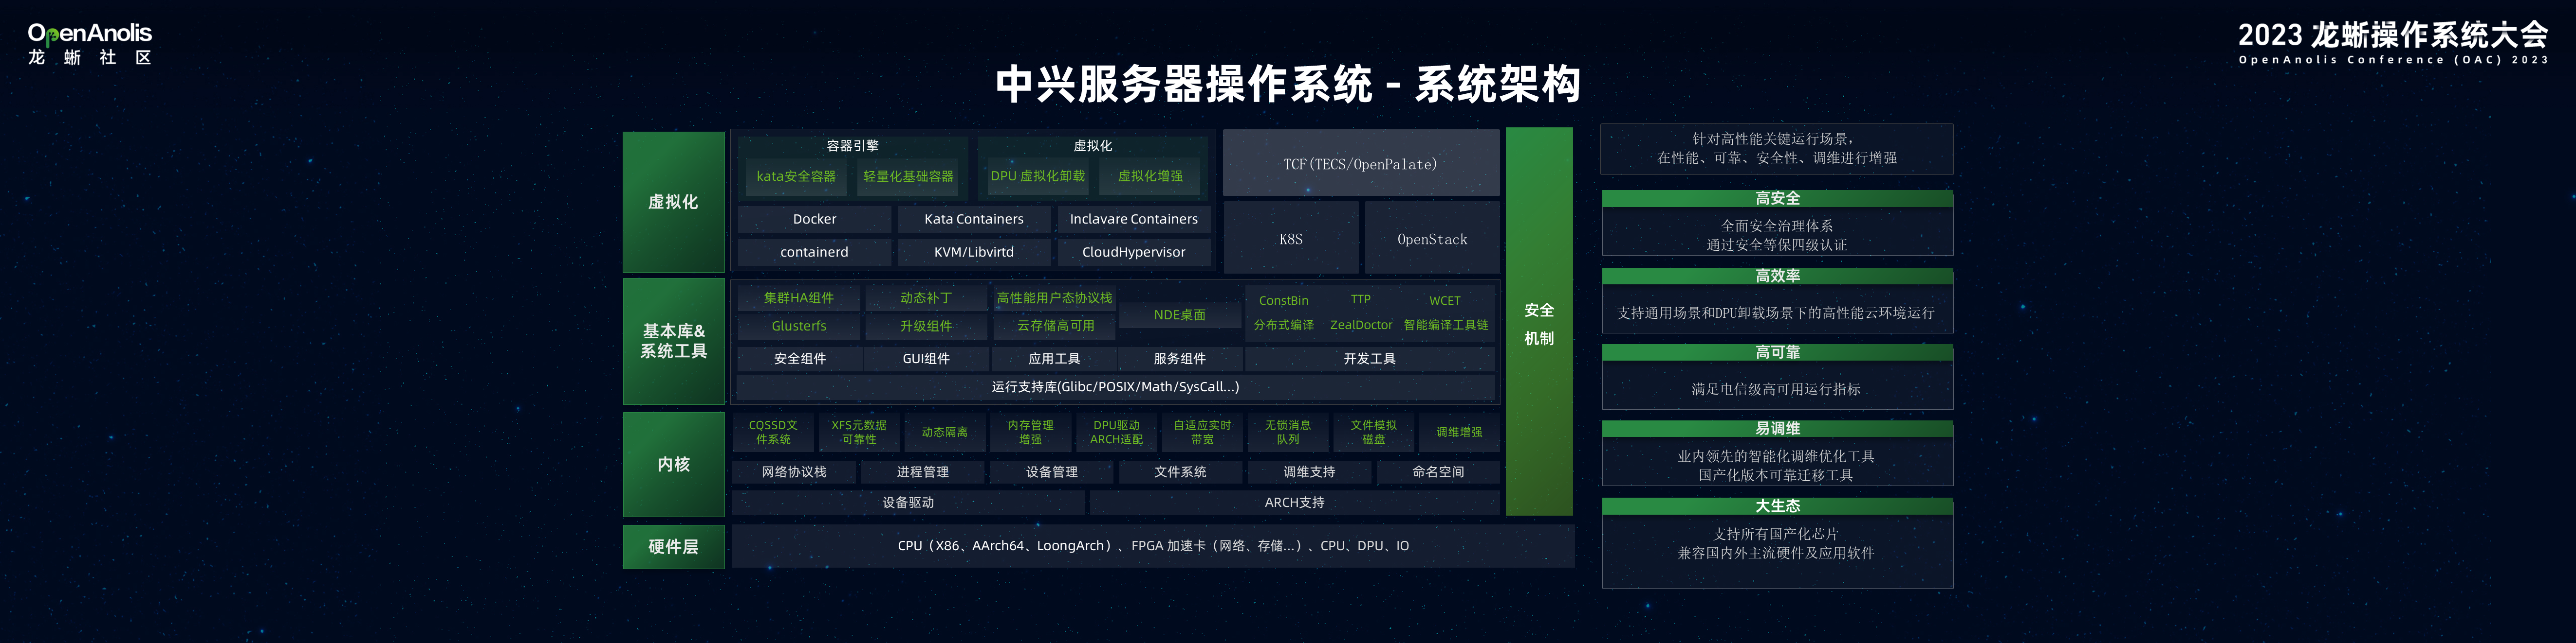Click the 高性能用户态协议栈 box
This screenshot has height=643, width=2576.
(1054, 298)
